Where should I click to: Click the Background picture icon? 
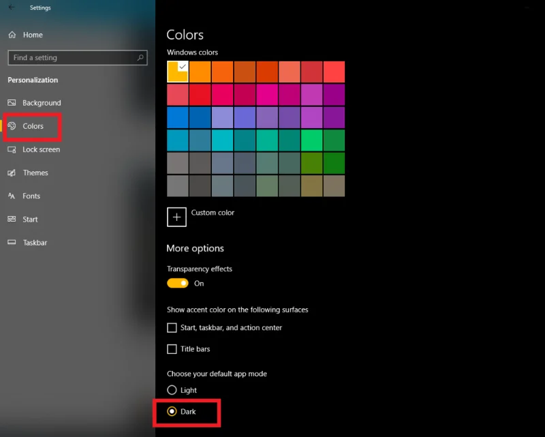click(12, 103)
